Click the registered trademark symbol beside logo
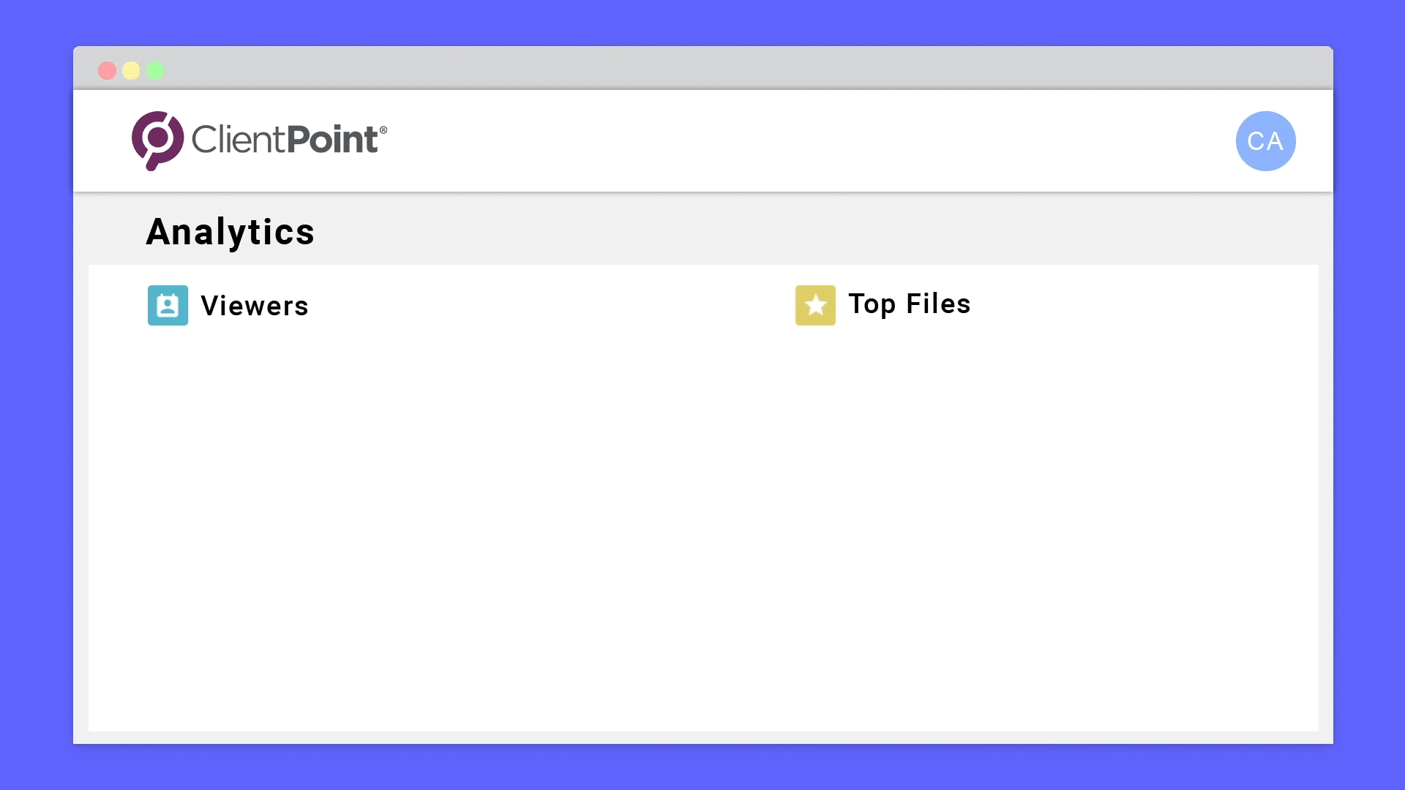1405x790 pixels. coord(383,129)
